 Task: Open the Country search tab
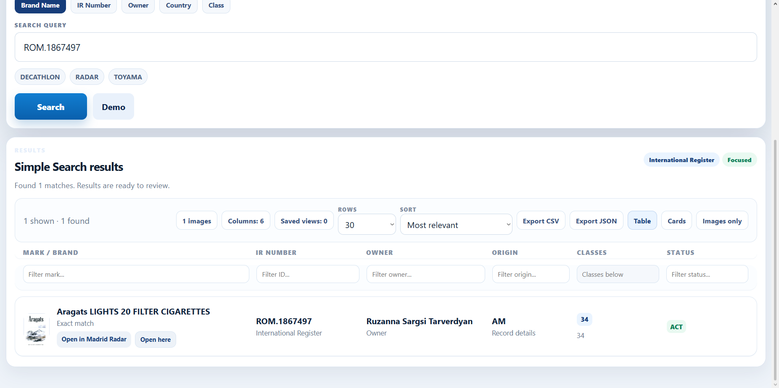(178, 5)
